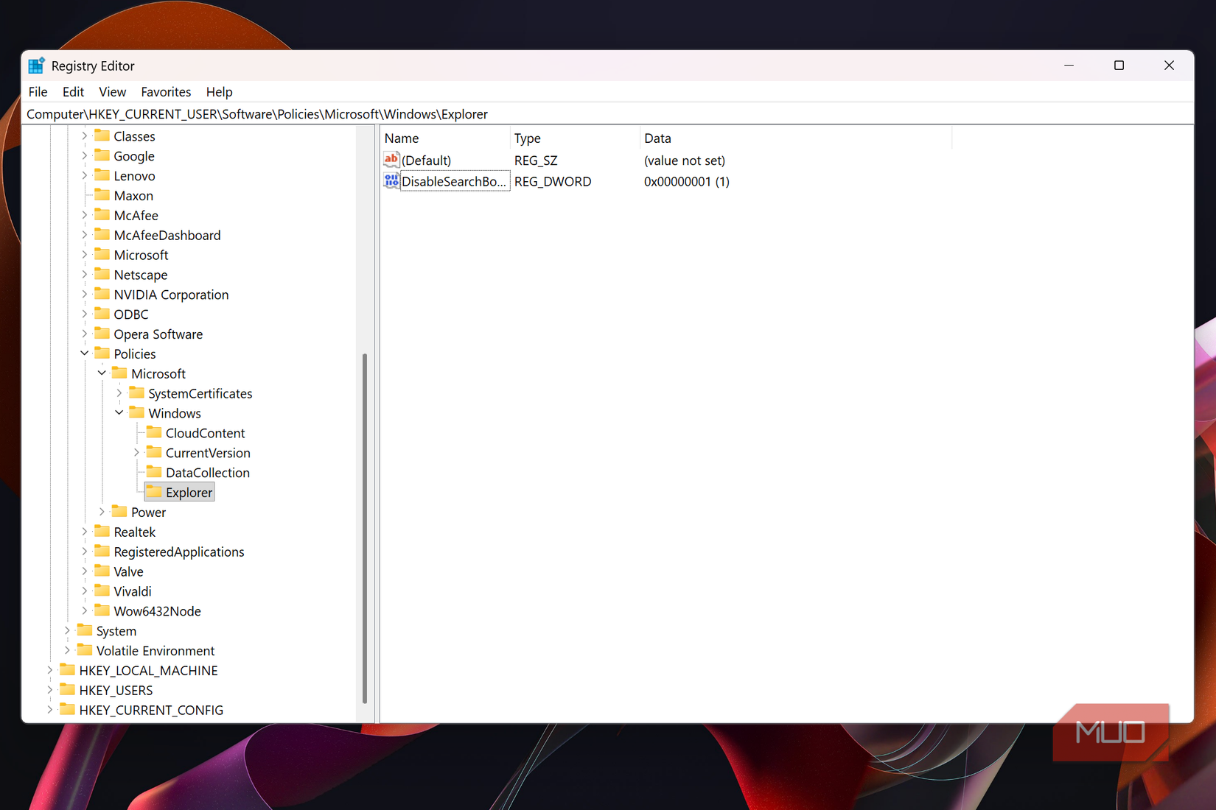Click the tree pane vertical scrollbar thumb
The image size is (1216, 810).
(x=364, y=528)
